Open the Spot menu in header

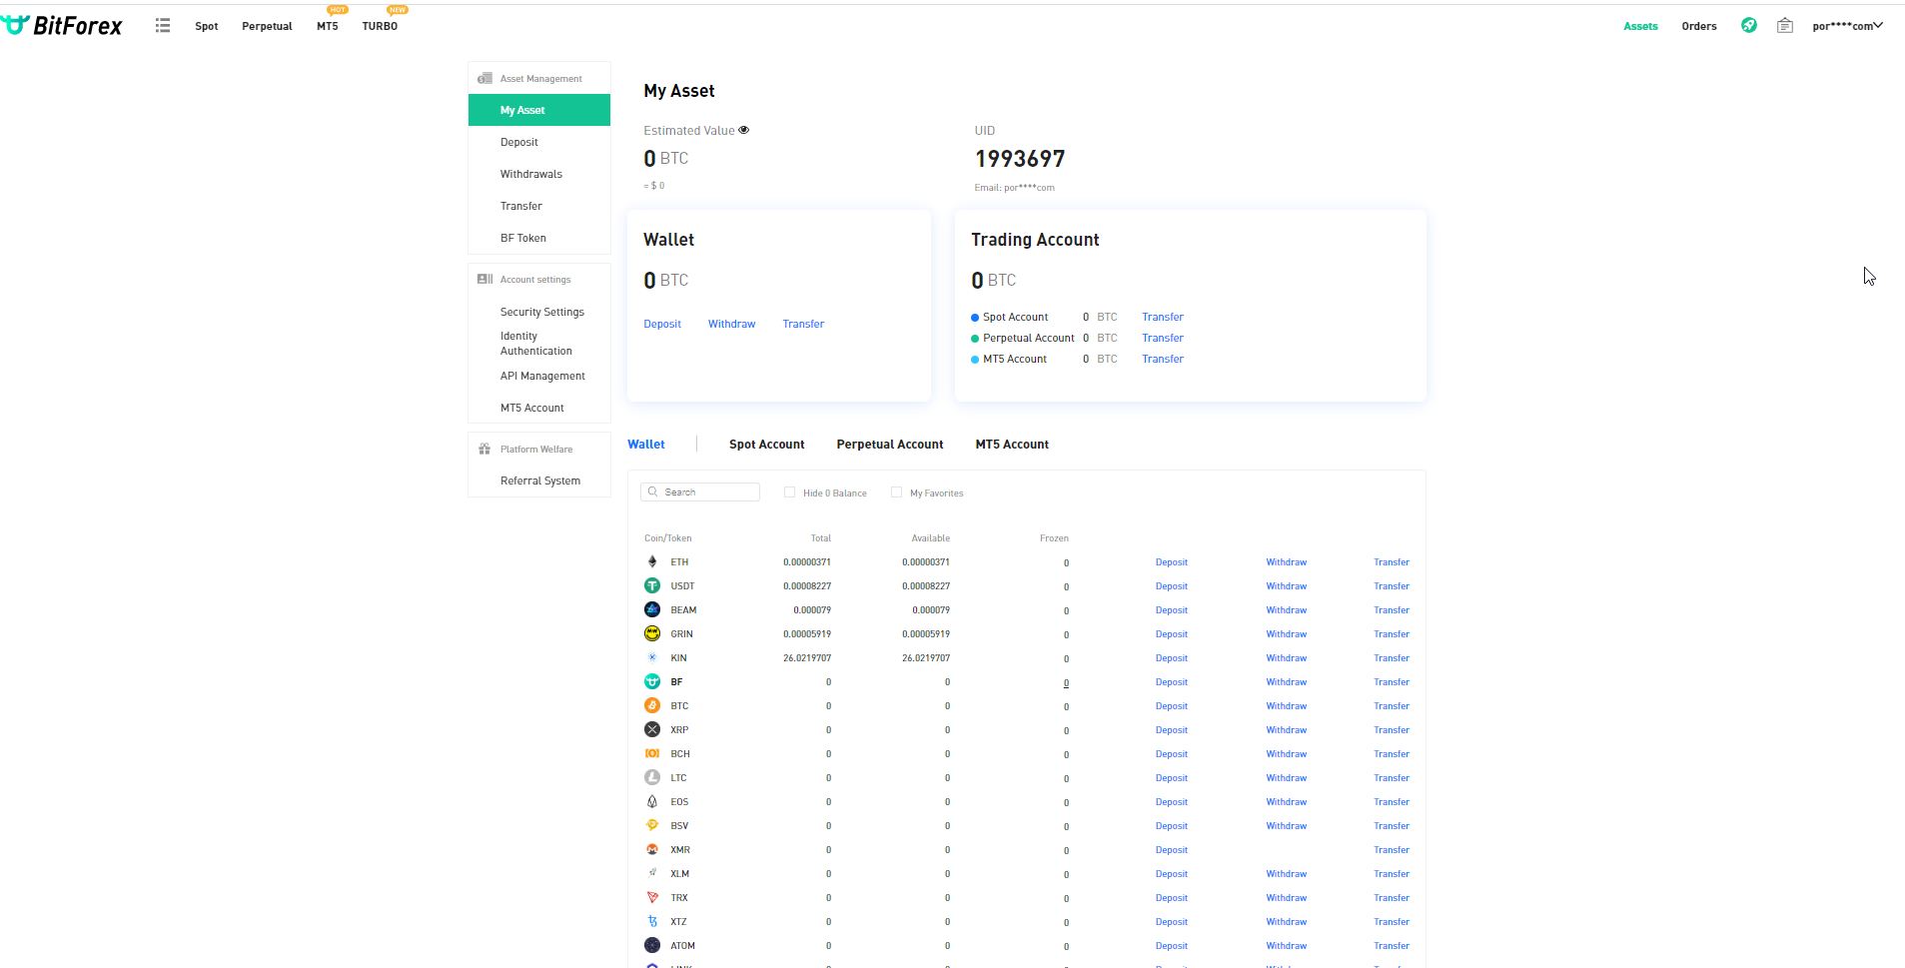[x=206, y=26]
